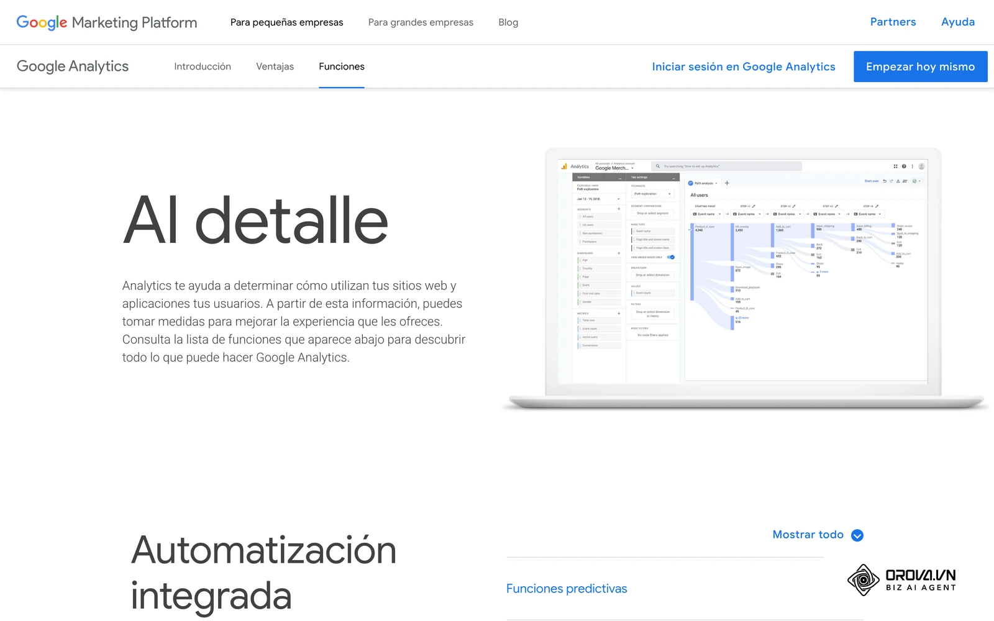Switch to the Introducción tab

click(203, 66)
